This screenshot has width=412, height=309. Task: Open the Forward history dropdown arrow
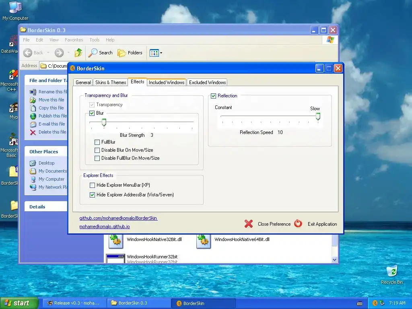(68, 53)
